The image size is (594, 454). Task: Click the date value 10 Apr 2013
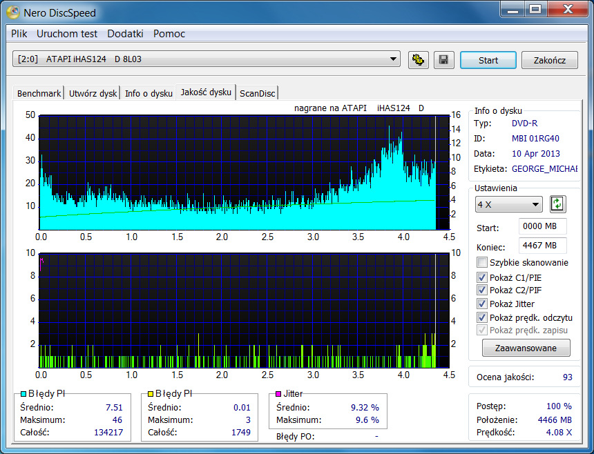point(536,154)
